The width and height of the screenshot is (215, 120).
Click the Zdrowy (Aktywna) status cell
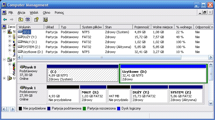point(118,47)
